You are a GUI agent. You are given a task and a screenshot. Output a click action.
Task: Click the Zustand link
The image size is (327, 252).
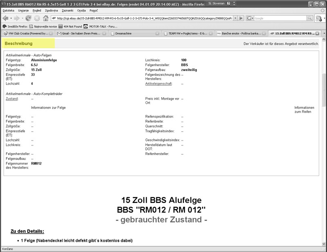point(12,98)
